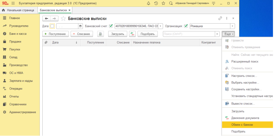Click the Дт/Кт toolbar icon
The image size is (274, 136).
(x=132, y=34)
